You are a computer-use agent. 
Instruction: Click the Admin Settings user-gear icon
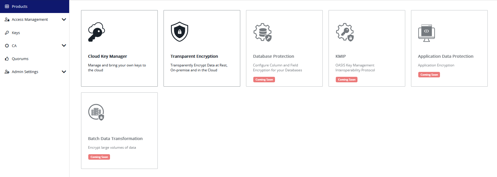(x=7, y=72)
